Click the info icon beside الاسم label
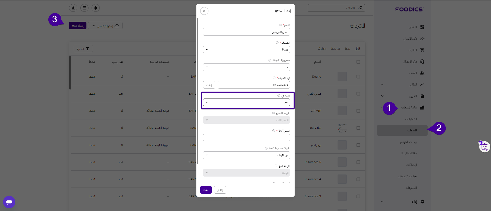The width and height of the screenshot is (491, 211). (280, 25)
